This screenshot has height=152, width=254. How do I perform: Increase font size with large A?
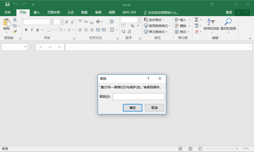[x=67, y=22]
